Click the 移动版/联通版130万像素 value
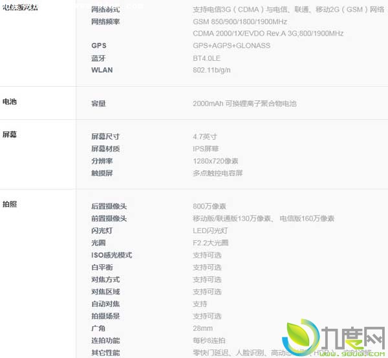 pyautogui.click(x=264, y=218)
